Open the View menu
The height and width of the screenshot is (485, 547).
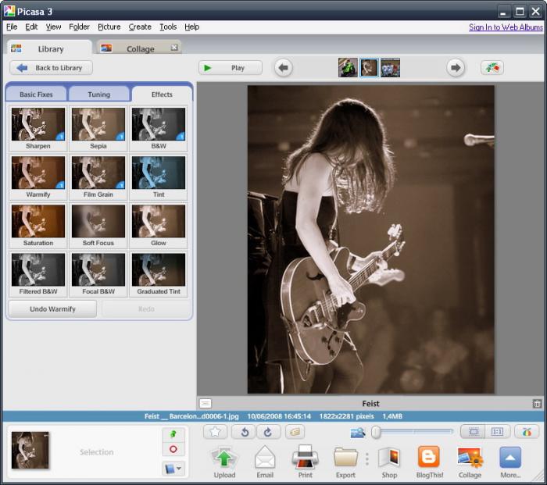[x=53, y=27]
